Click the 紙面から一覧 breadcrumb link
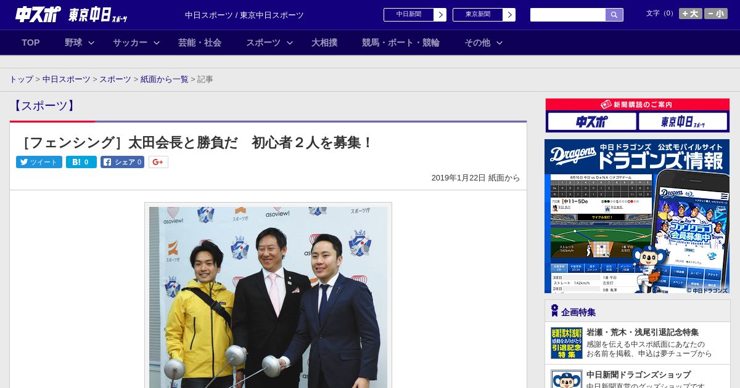Viewport: 740px width, 388px height. tap(165, 79)
